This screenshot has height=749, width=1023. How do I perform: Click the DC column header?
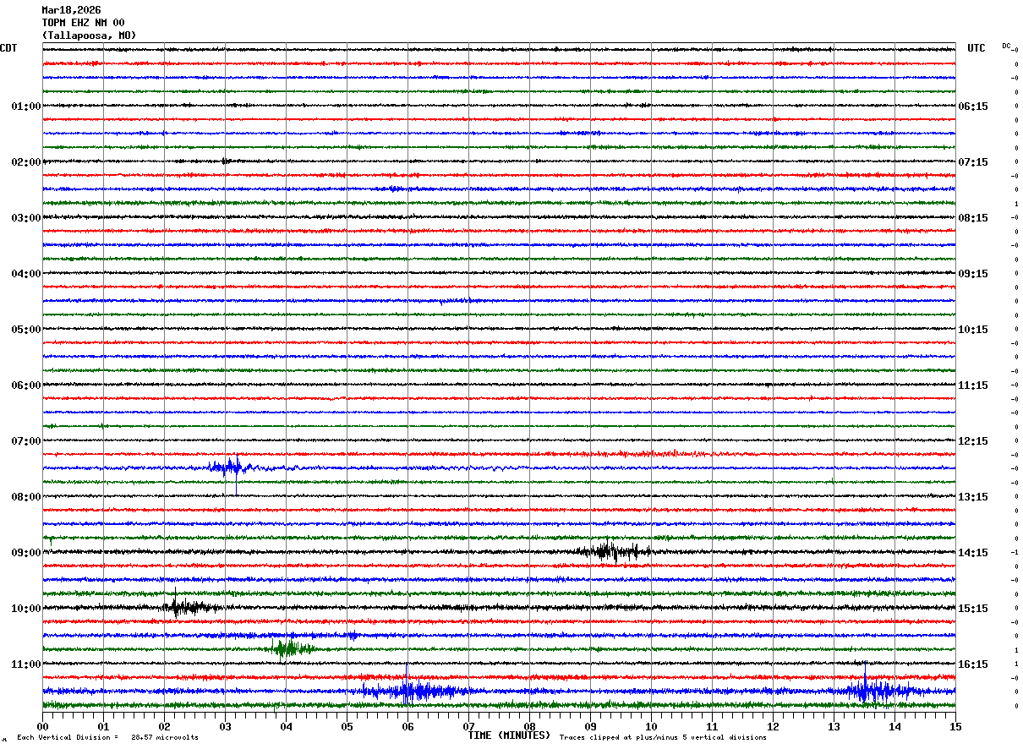tap(1006, 46)
